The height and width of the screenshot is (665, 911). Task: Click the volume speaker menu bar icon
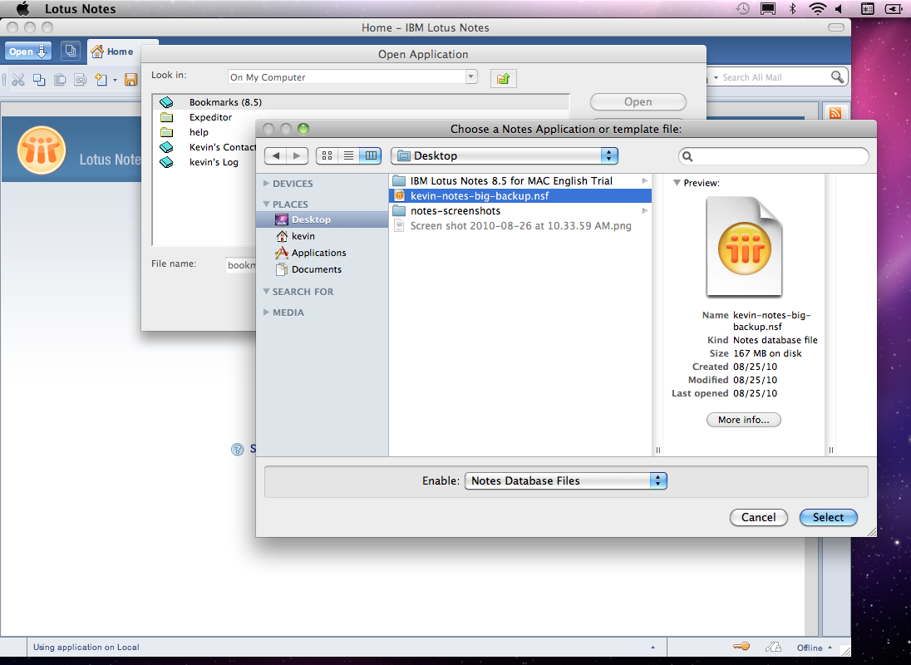(x=840, y=8)
